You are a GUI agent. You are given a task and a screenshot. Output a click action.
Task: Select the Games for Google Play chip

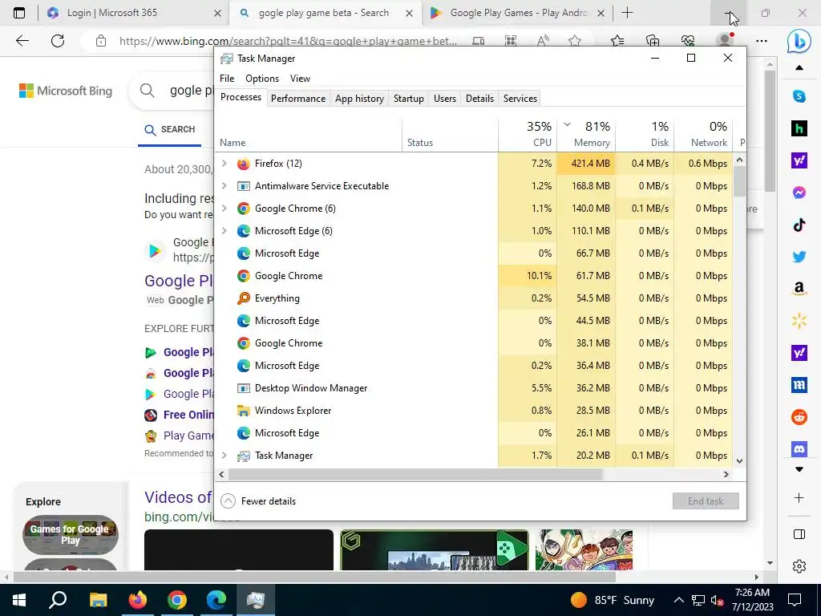pos(71,535)
